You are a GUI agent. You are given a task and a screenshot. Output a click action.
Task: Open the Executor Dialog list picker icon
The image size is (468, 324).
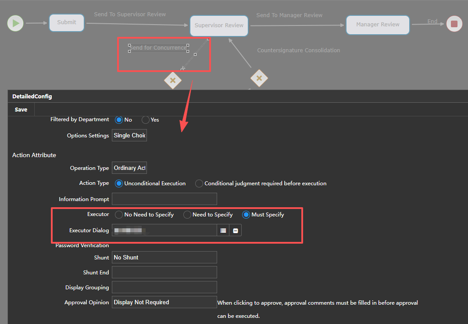coord(223,230)
